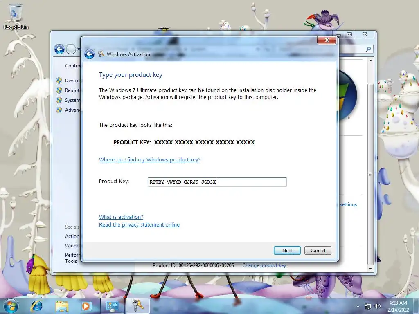Click the Next button
This screenshot has height=314, width=419.
287,251
